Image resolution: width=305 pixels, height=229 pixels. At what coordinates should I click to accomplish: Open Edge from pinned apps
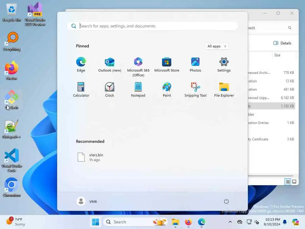point(81,65)
